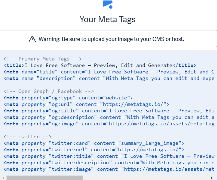Viewport: 217px width, 180px height.
Task: Click the meta name="title" code line
Action: coord(110,72)
